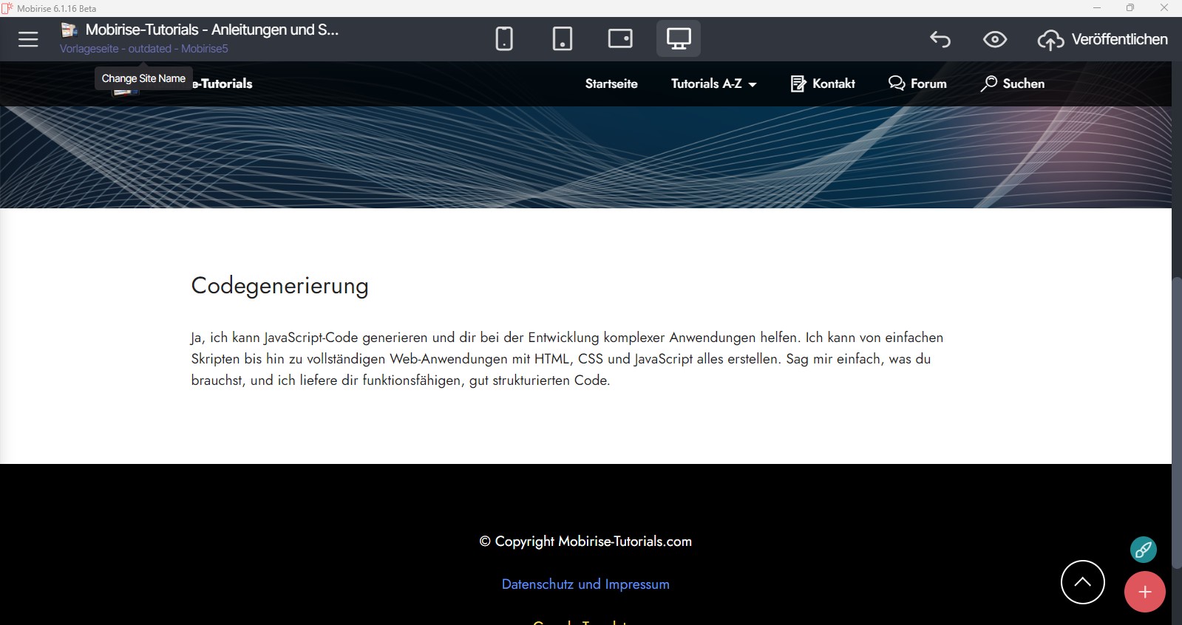Click the red add block plus button
The width and height of the screenshot is (1182, 625).
click(x=1144, y=592)
